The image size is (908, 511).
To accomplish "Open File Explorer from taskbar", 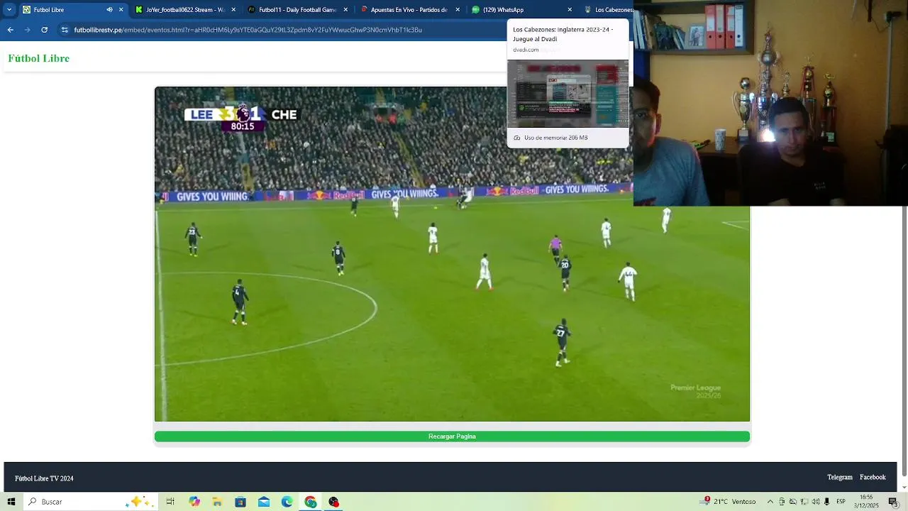I will pos(217,502).
